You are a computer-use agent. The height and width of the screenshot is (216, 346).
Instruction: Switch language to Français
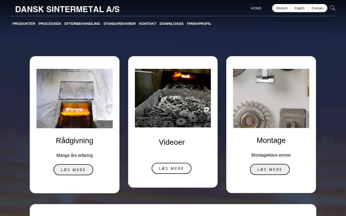[318, 8]
